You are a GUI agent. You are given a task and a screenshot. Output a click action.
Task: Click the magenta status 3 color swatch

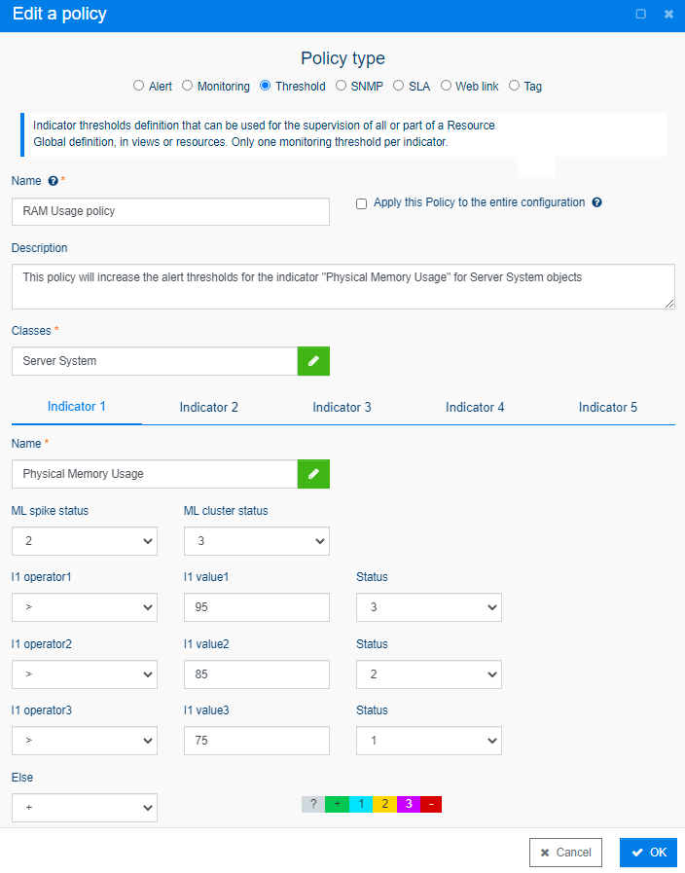tap(409, 804)
